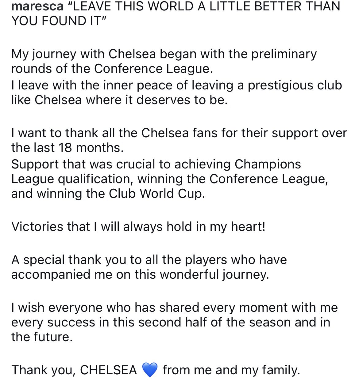Click "rounds of the Conference League." line
Viewport: 359px width, 385px height.
coord(112,69)
